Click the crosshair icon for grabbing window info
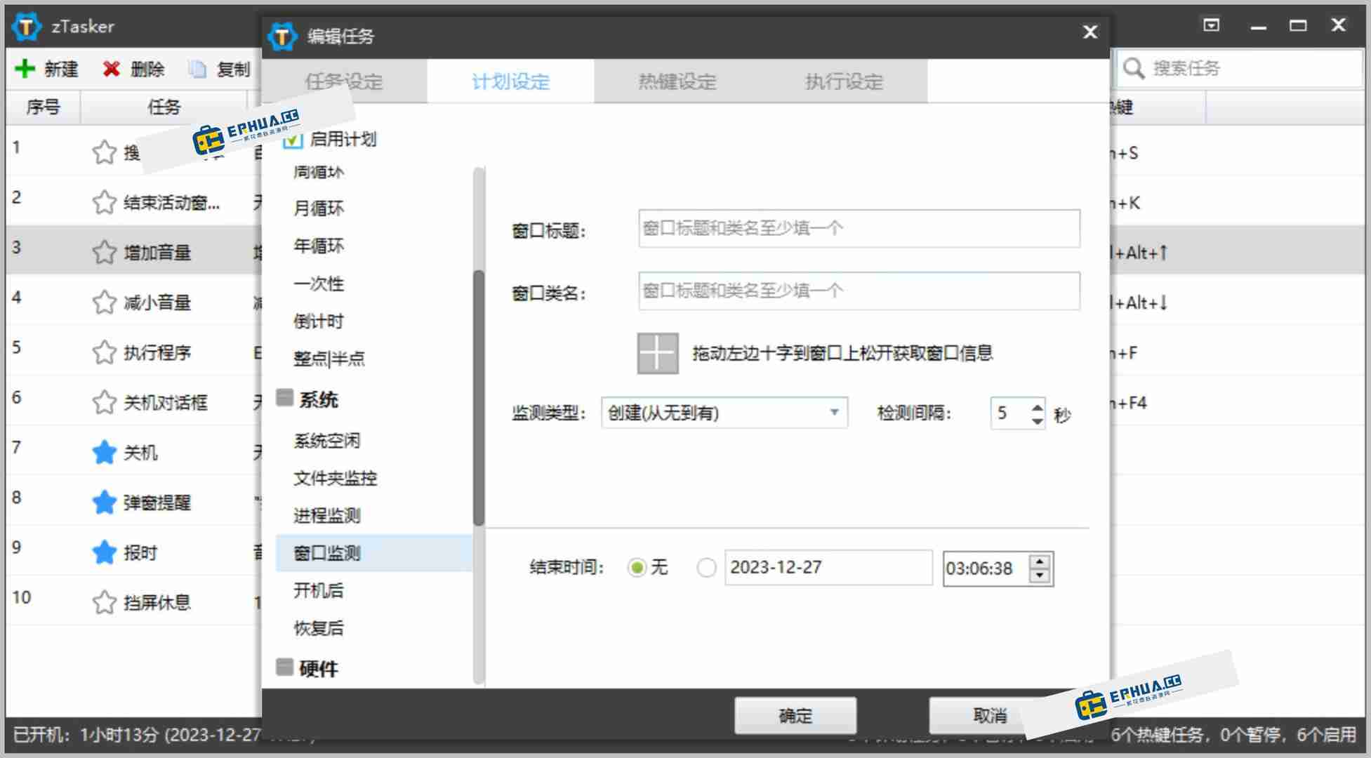1371x758 pixels. pyautogui.click(x=656, y=353)
